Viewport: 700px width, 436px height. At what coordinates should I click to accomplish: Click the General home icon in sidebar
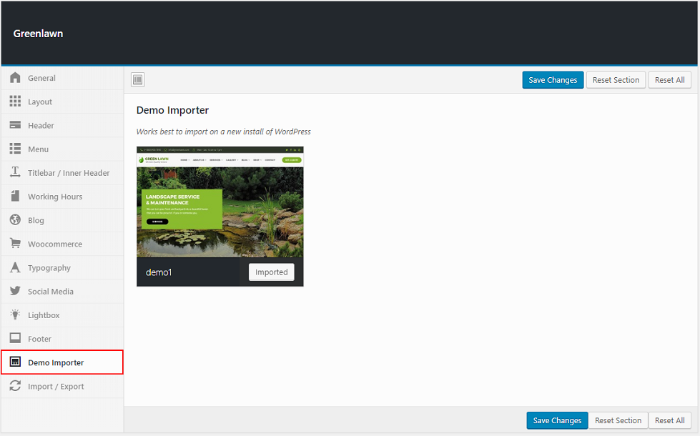(15, 78)
